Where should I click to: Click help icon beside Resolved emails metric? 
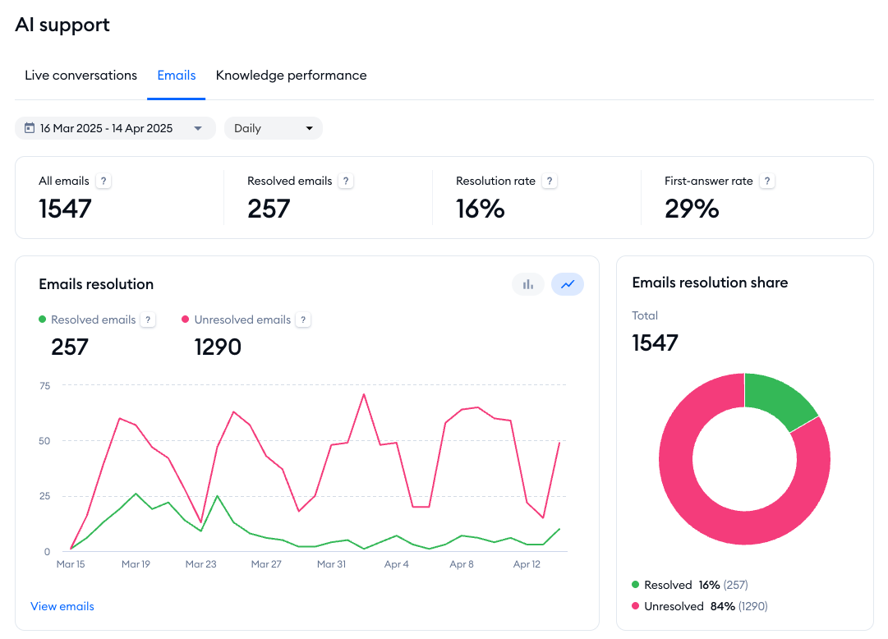pos(346,182)
